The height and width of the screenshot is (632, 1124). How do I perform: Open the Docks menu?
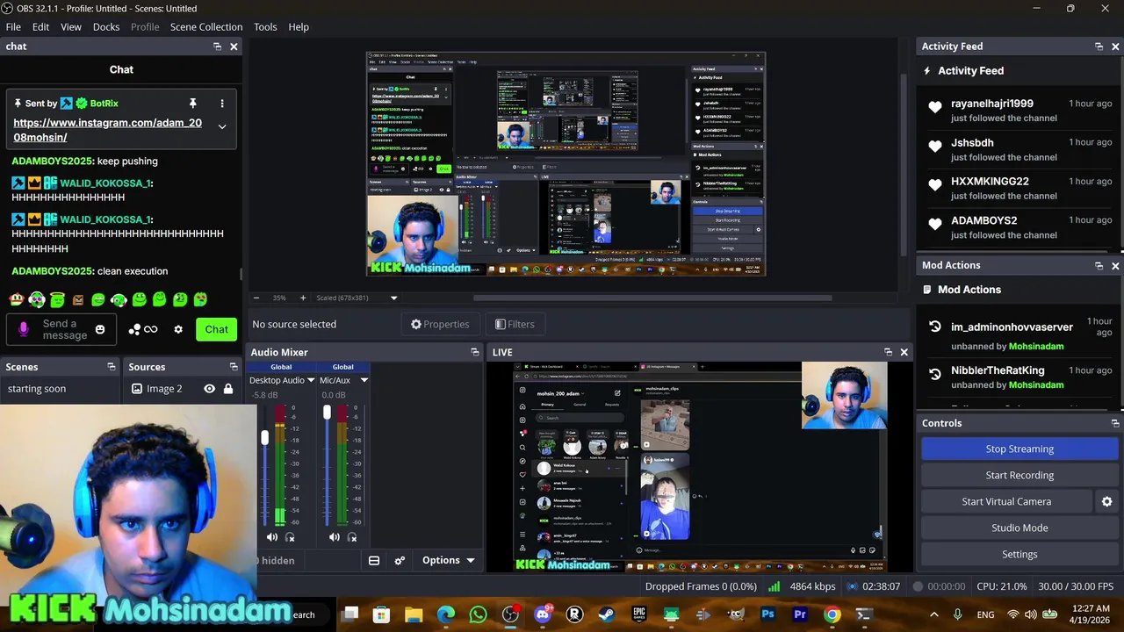click(x=106, y=26)
